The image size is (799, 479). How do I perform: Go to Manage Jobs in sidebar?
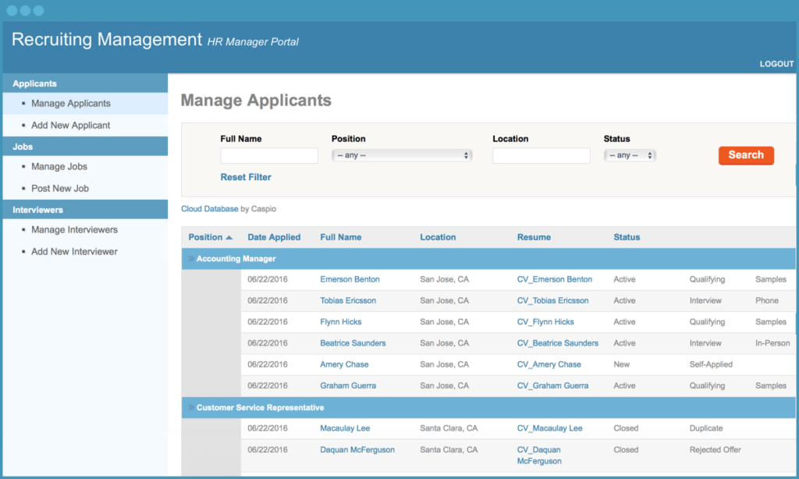click(x=59, y=166)
